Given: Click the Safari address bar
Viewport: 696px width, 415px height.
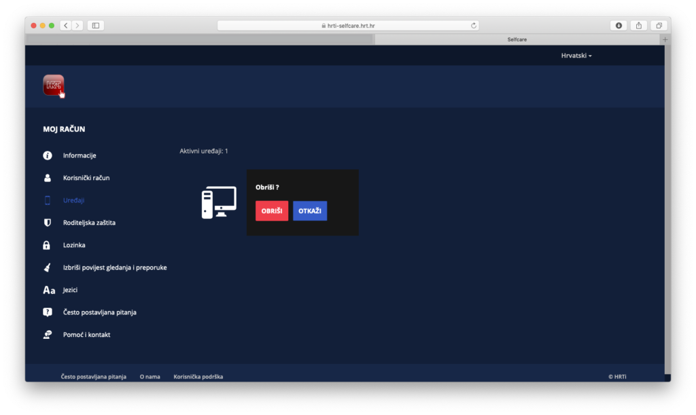Looking at the screenshot, I should click(347, 26).
